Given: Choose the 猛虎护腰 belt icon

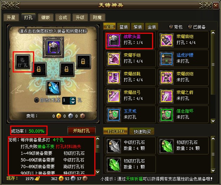Looking at the screenshot, I should 166,59.
